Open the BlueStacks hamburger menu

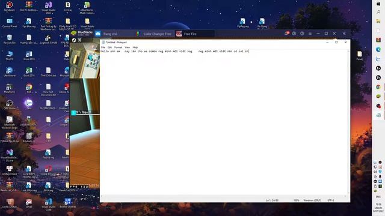pos(310,34)
